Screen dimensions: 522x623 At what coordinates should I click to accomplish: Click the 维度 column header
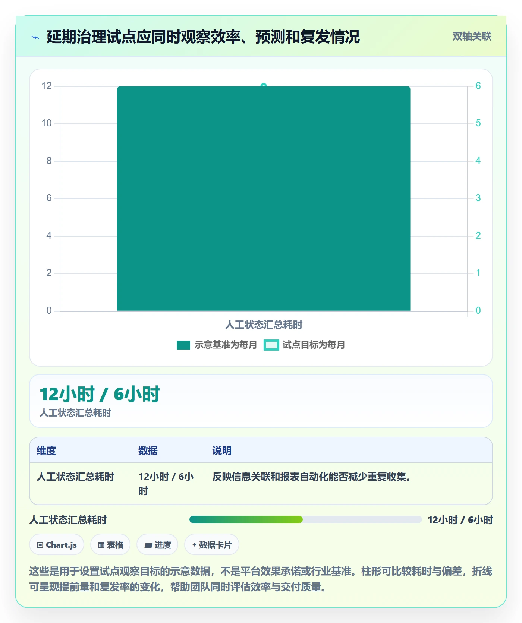coord(46,451)
